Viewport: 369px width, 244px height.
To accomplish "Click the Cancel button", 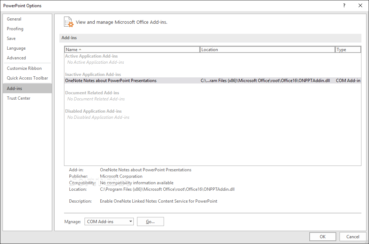I will [x=353, y=237].
